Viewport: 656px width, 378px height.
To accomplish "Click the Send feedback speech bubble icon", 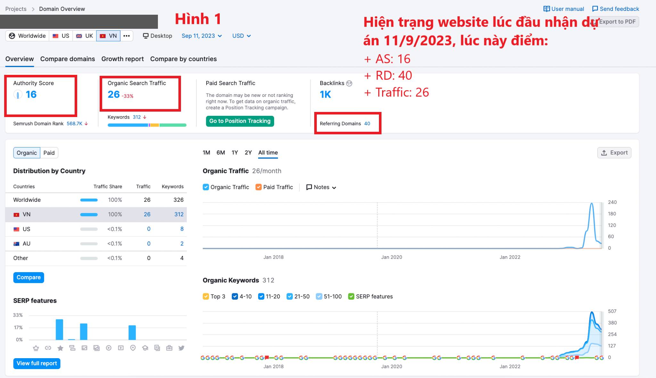I will [x=595, y=9].
